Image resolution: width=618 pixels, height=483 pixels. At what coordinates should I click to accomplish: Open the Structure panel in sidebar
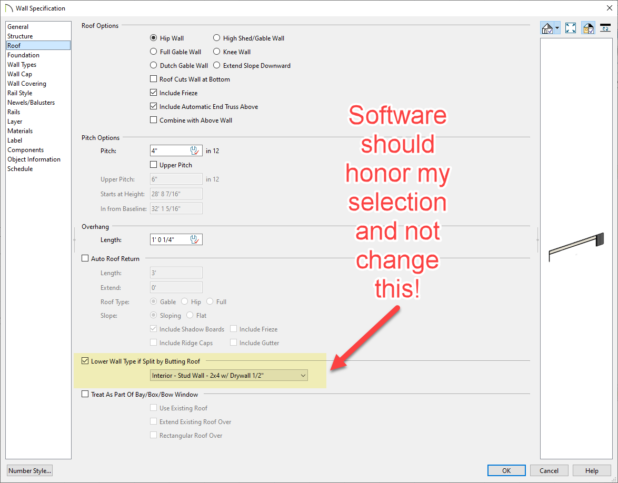click(x=20, y=36)
